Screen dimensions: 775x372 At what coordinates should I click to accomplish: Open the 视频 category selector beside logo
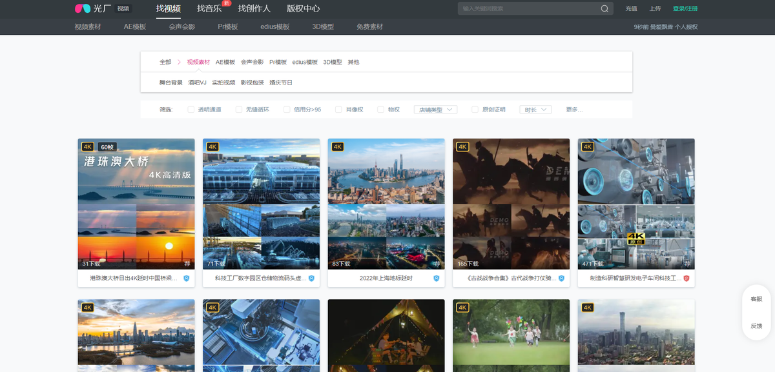(123, 8)
